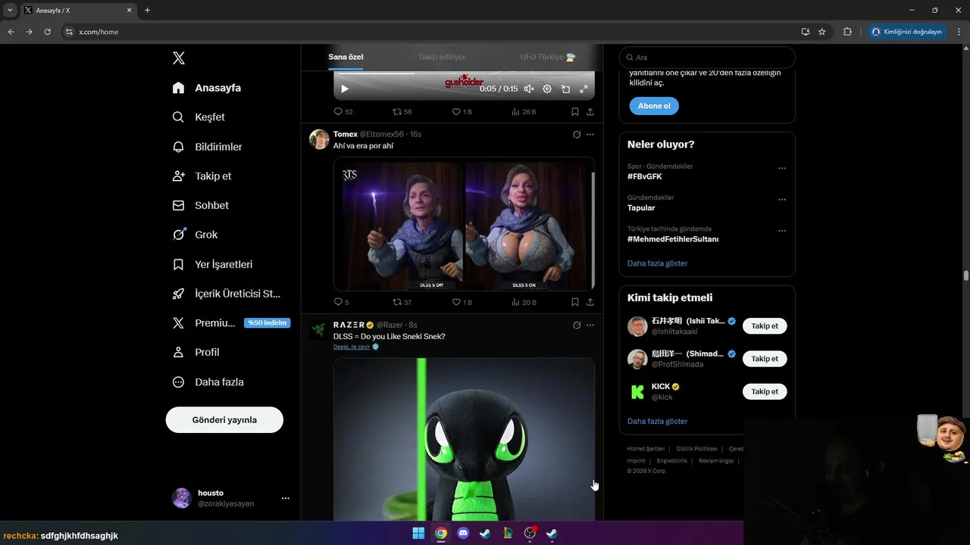Reply to Tomex post with 5 comments
This screenshot has height=545, width=970.
point(342,302)
